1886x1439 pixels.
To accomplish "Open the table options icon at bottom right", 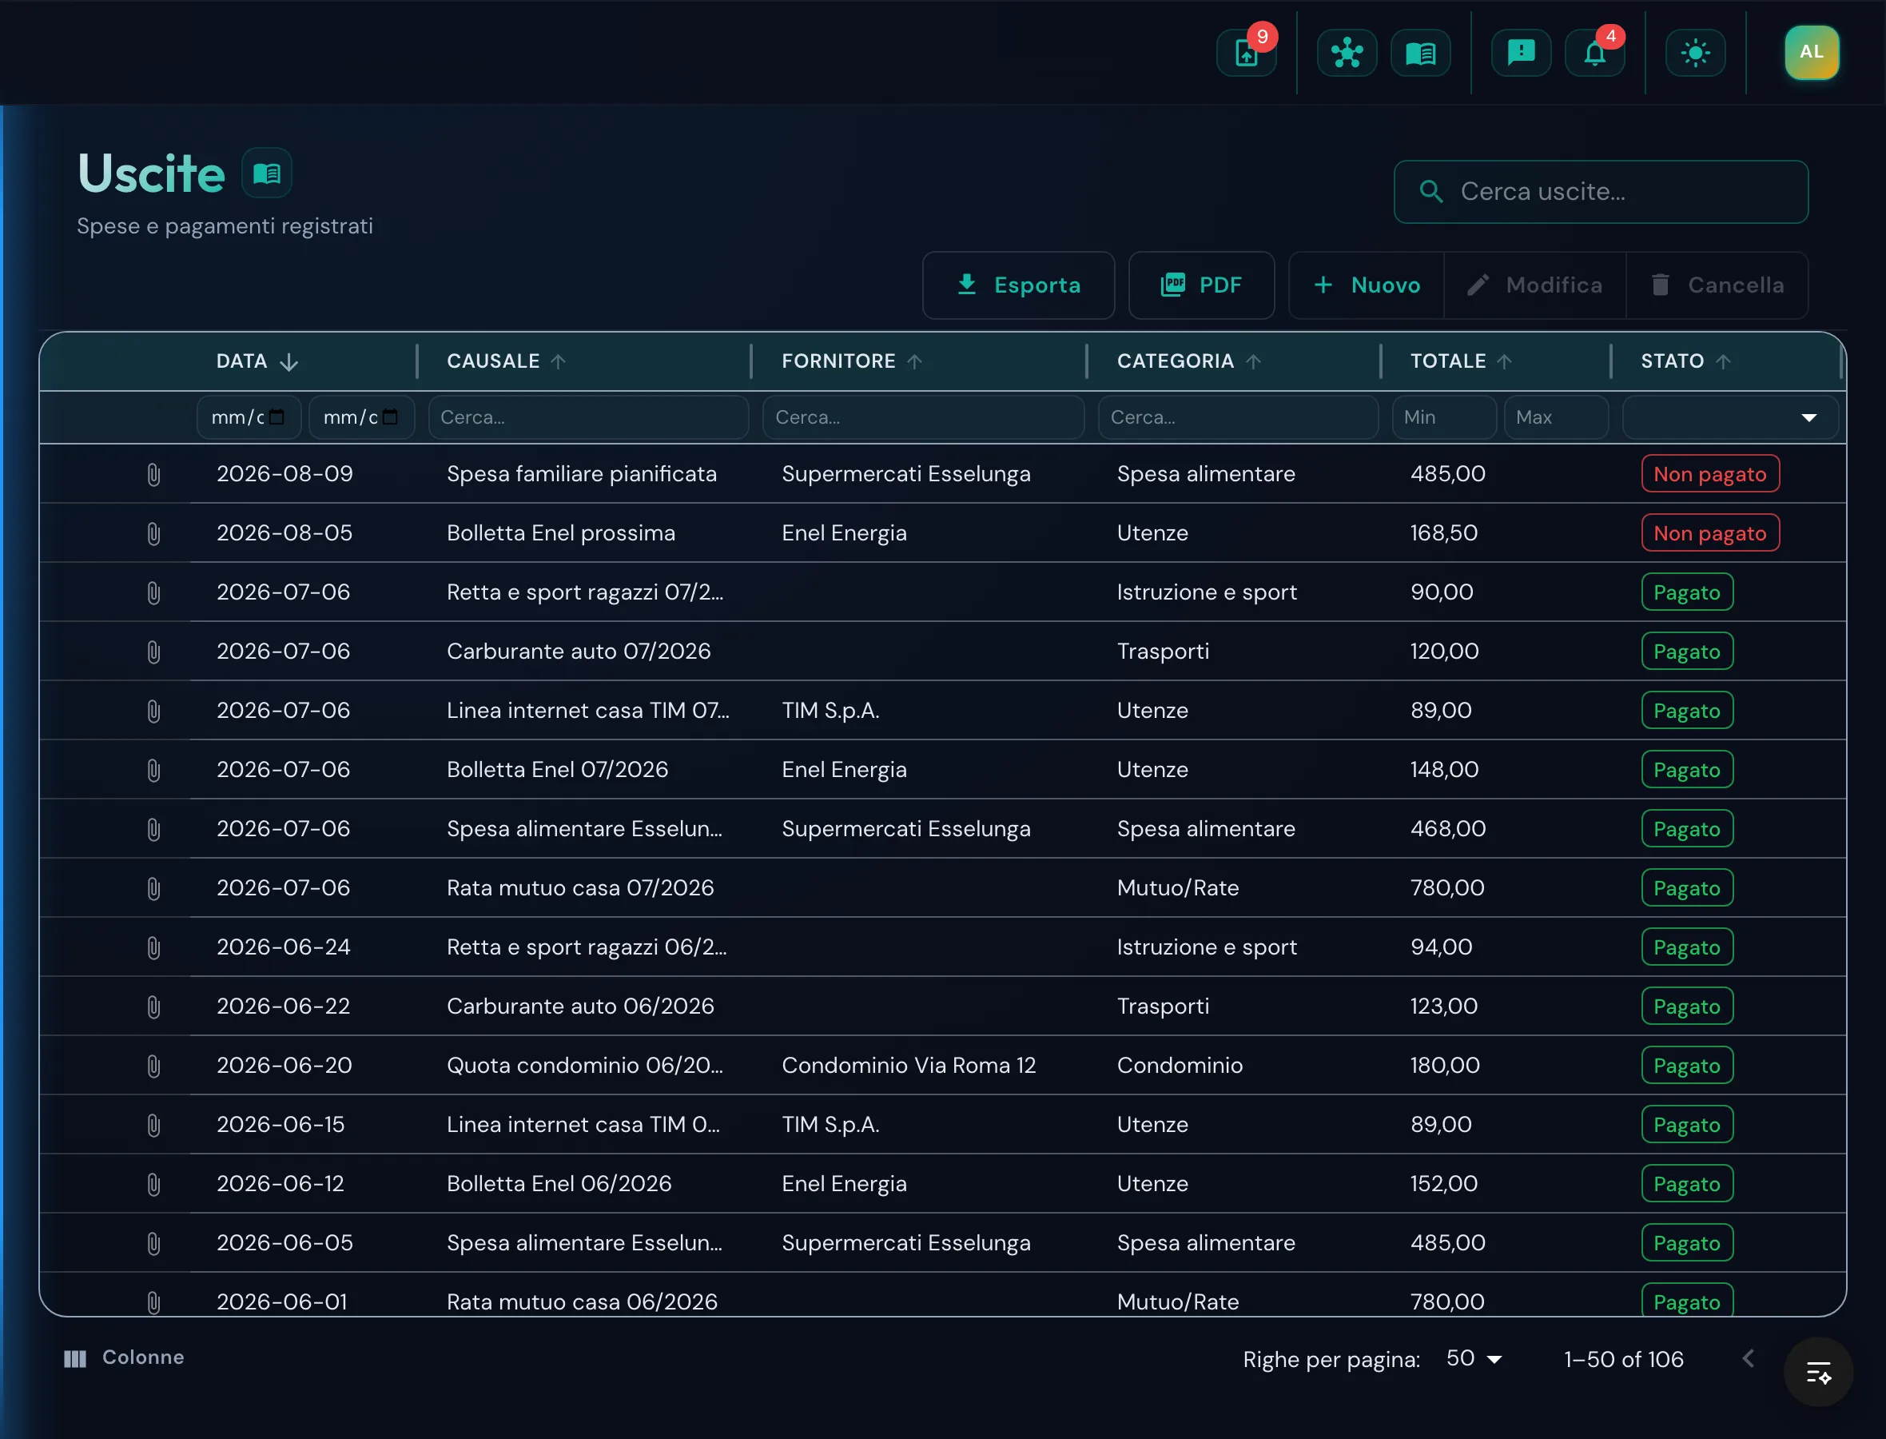I will (x=1818, y=1372).
